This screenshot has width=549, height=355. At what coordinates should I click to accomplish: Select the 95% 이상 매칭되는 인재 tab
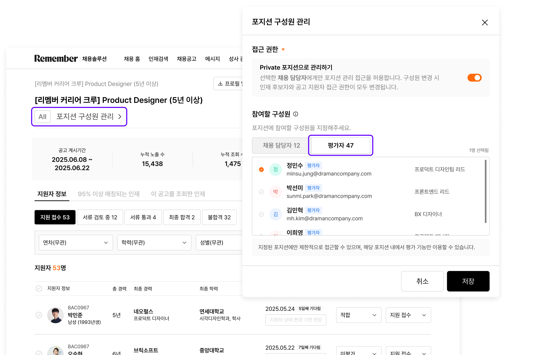[109, 194]
